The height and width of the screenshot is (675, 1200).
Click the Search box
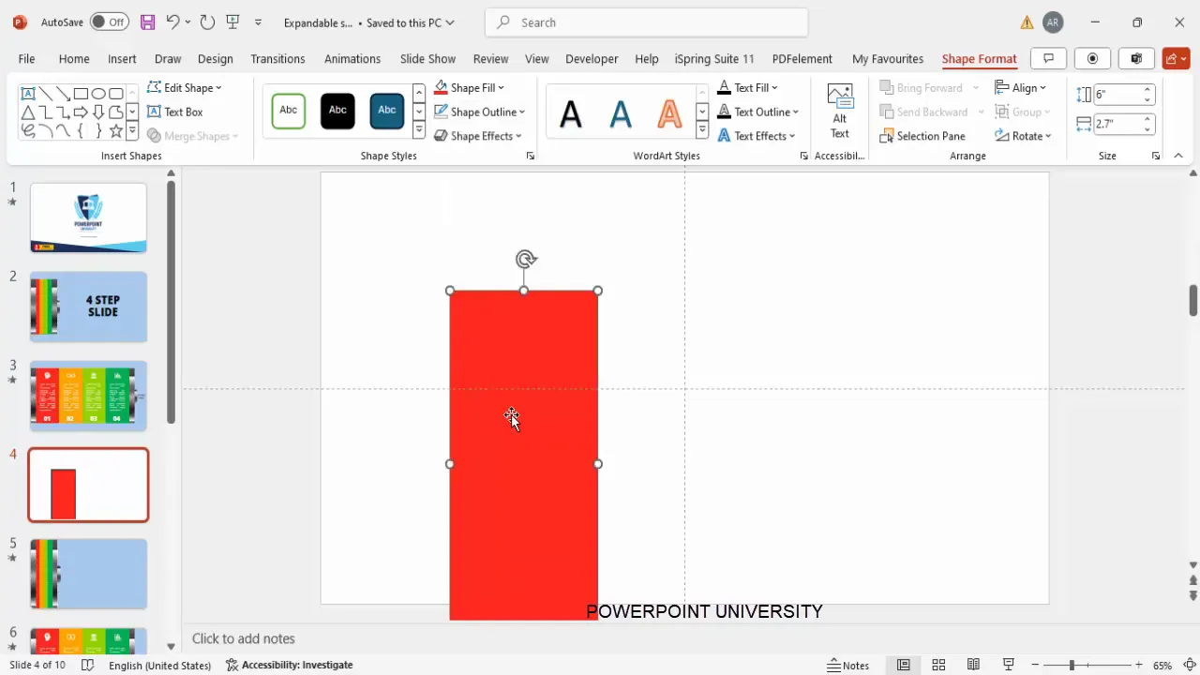647,22
